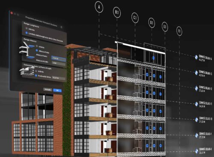Select grid bubble C.1
The height and width of the screenshot is (157, 214).
coord(135,18)
